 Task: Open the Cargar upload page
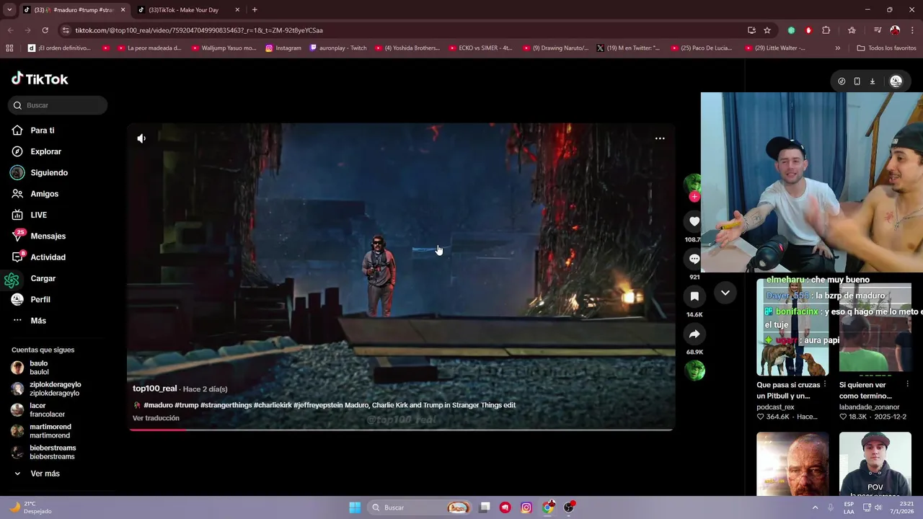(43, 278)
